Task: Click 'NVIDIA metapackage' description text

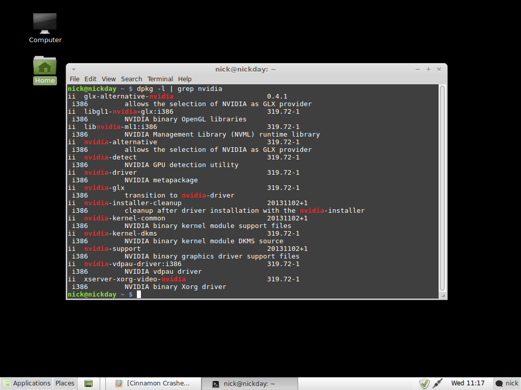Action: (x=161, y=180)
